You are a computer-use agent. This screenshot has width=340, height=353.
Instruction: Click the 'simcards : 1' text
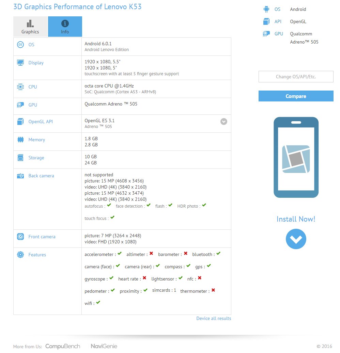pos(164,290)
